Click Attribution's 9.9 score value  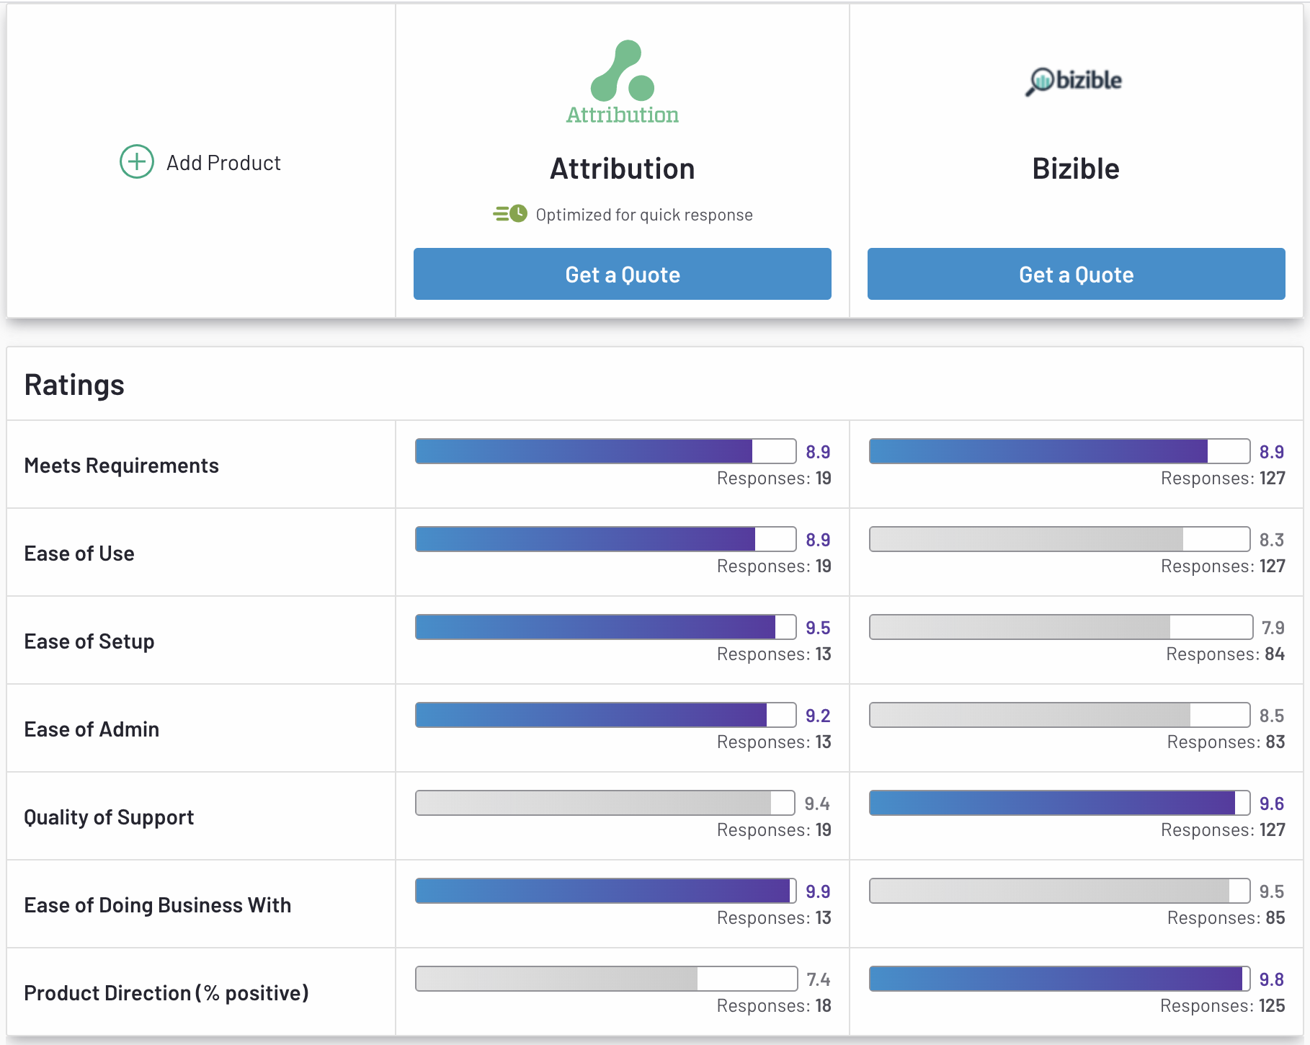818,891
